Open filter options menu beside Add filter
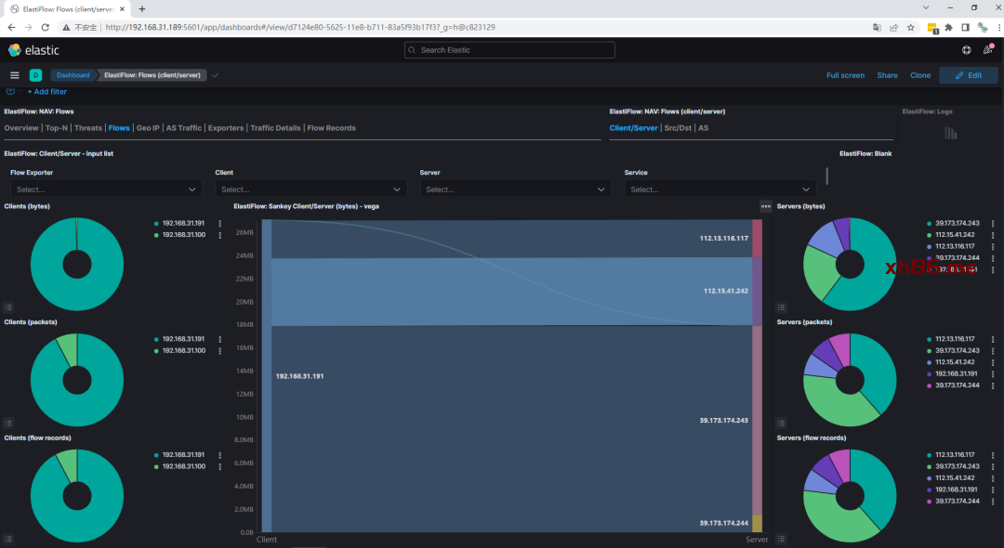 pyautogui.click(x=11, y=92)
